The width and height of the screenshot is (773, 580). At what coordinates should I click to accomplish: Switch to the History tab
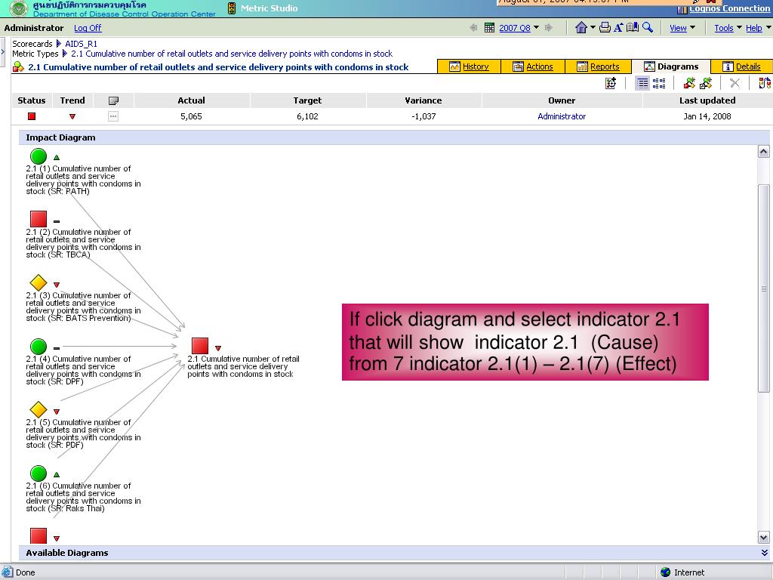point(469,66)
